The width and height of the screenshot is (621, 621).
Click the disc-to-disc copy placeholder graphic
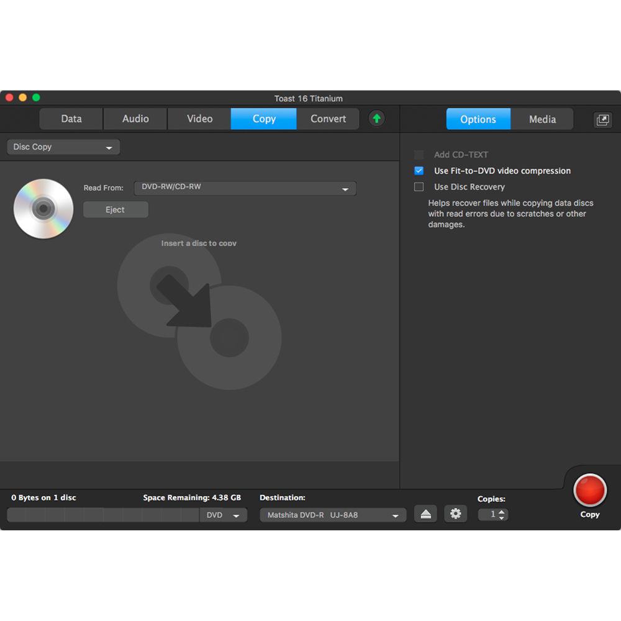[199, 310]
